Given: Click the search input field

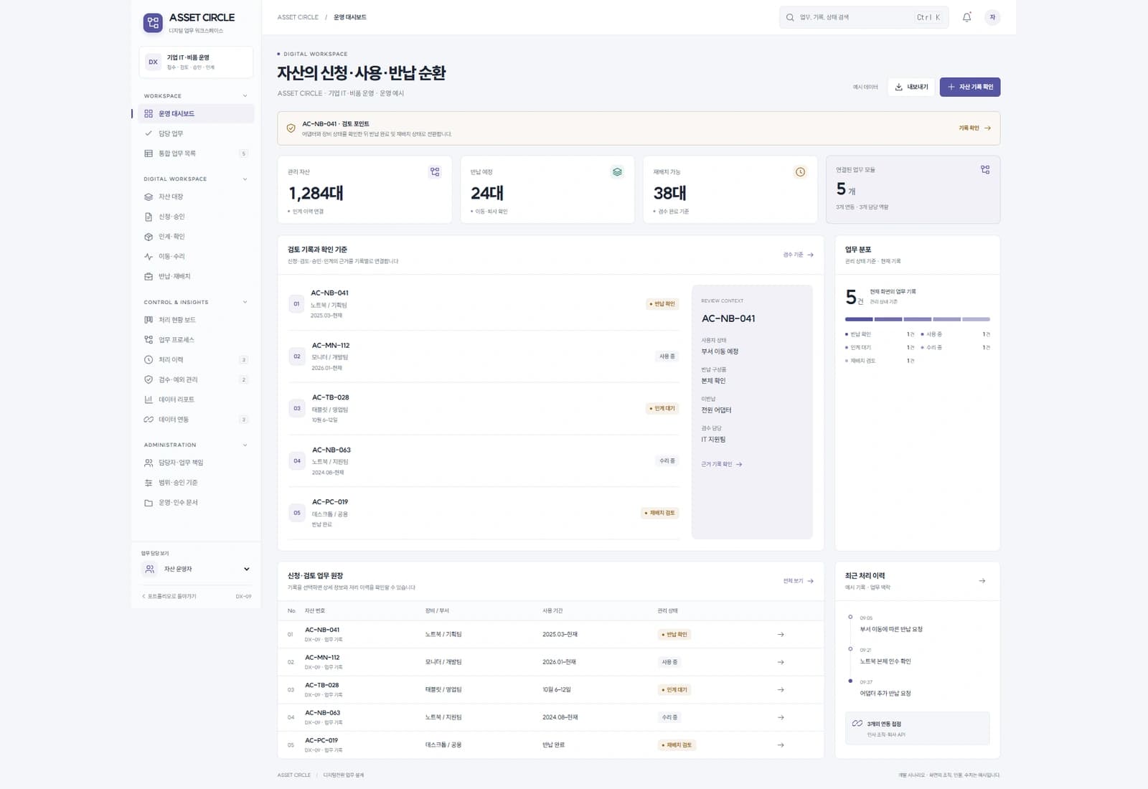Looking at the screenshot, I should (x=864, y=17).
